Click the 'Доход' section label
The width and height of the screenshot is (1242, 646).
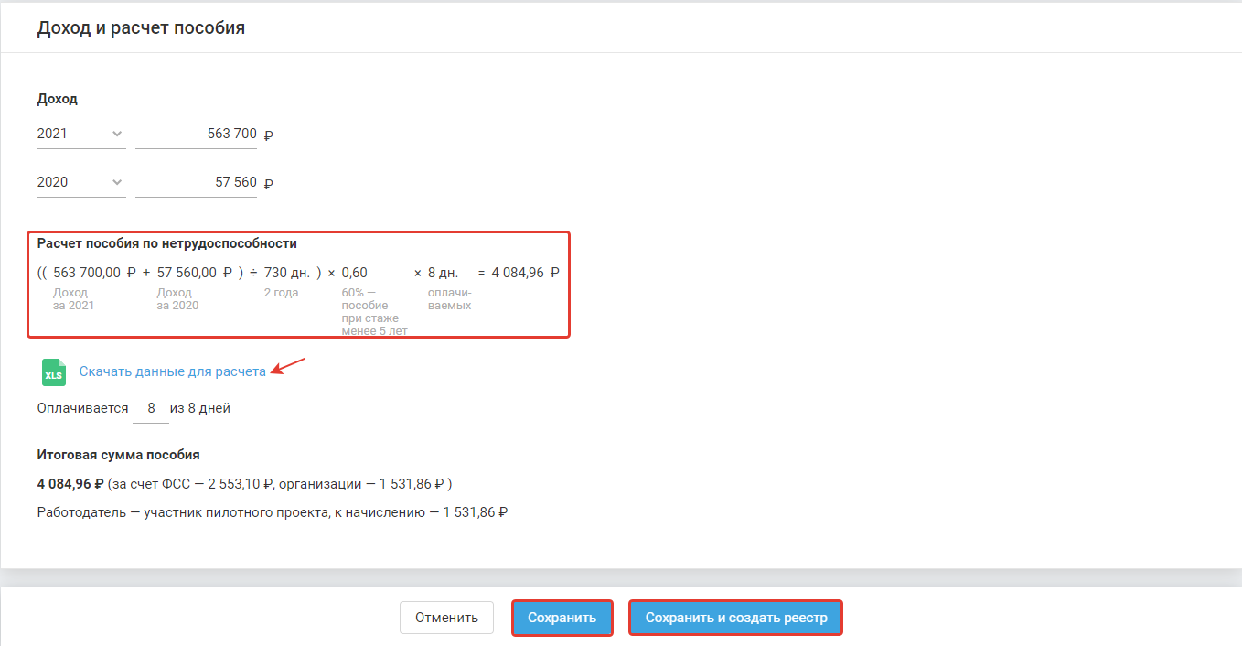(x=58, y=99)
